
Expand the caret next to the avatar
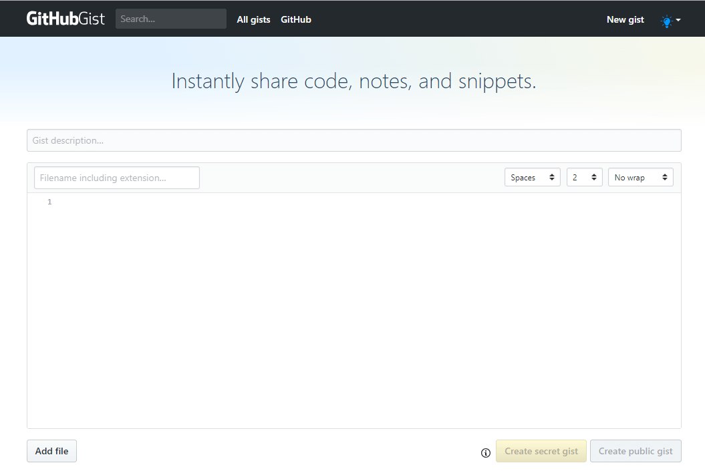click(x=678, y=20)
